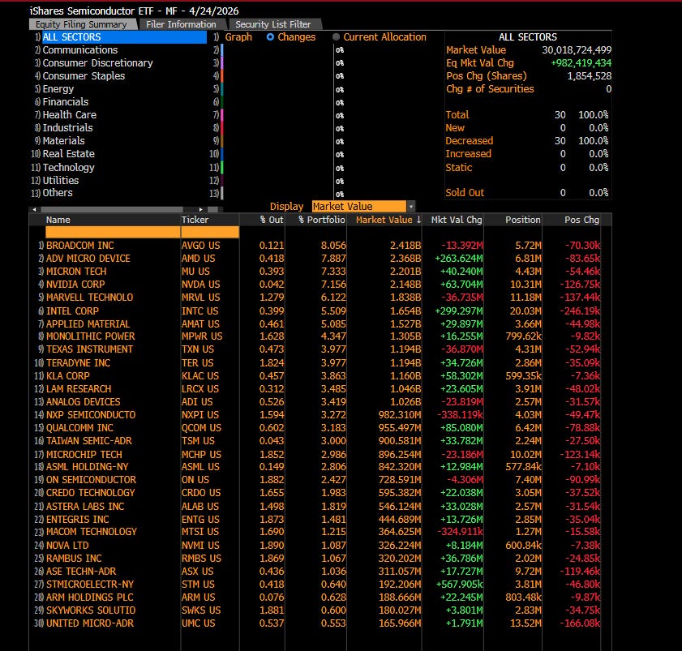Open the TERADYNE INC holding
The height and width of the screenshot is (651, 682).
click(79, 362)
